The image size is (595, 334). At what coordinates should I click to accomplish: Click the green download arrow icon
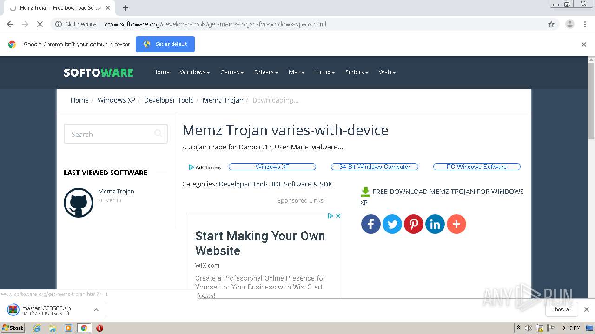[x=365, y=192]
